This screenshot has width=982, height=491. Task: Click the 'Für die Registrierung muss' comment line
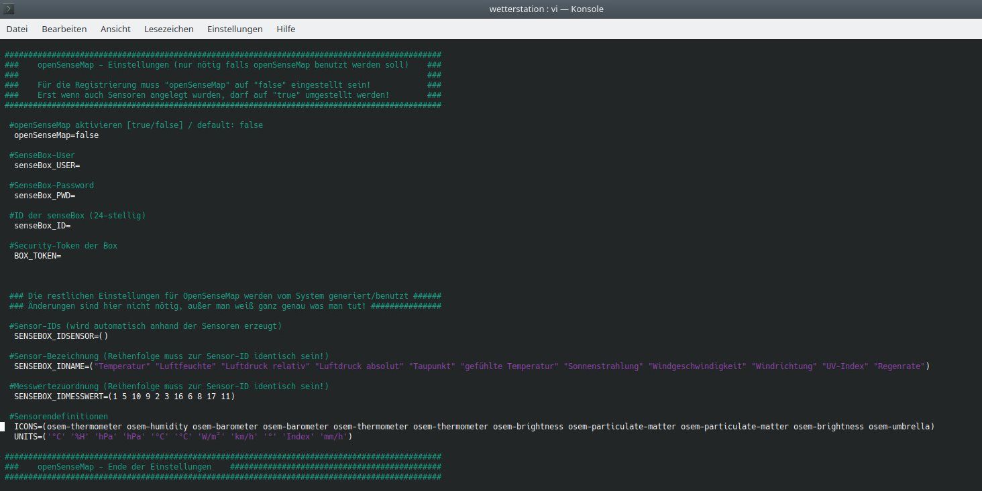[204, 85]
